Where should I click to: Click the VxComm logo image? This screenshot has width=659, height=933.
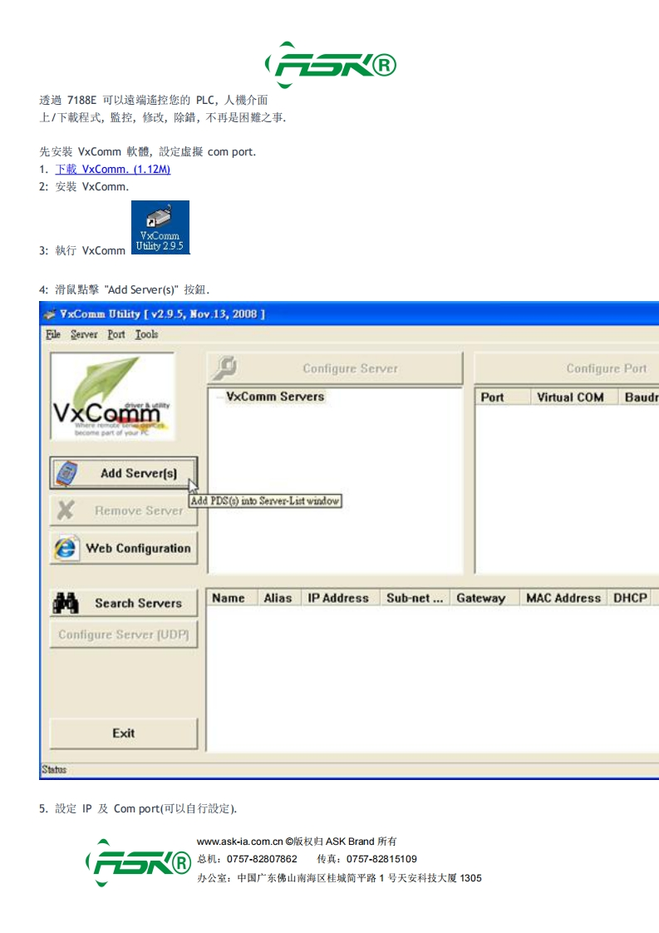(112, 397)
